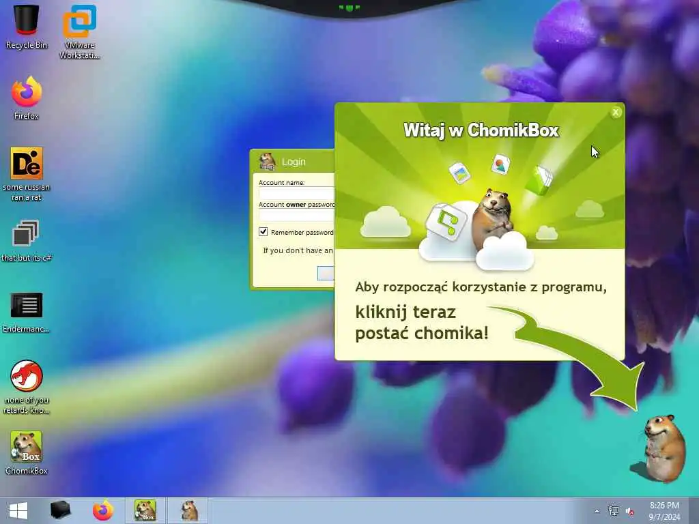Switch to the hamster taskbar button

tap(189, 510)
